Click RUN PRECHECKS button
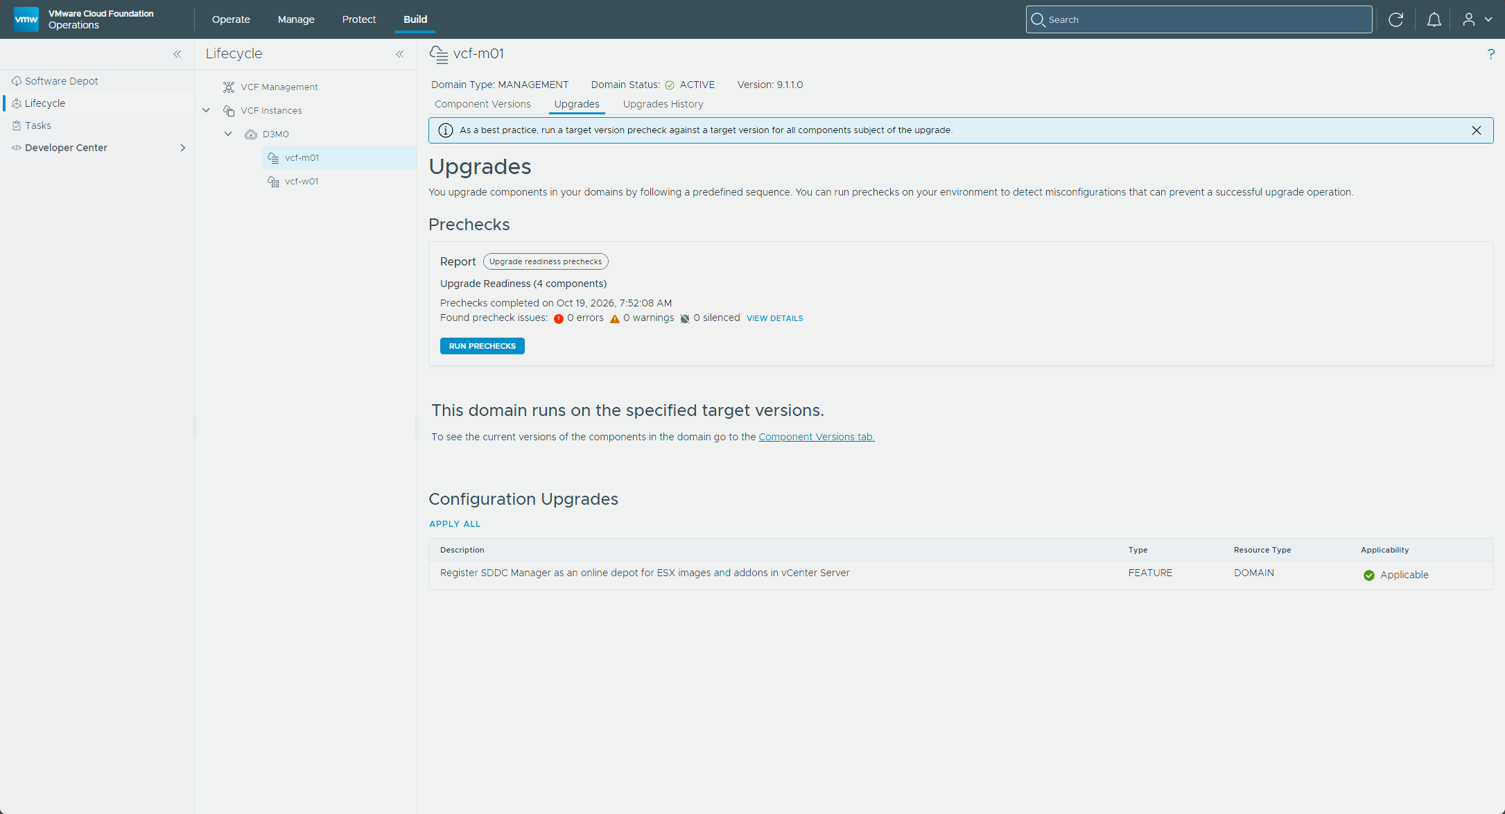Viewport: 1505px width, 814px height. point(482,346)
